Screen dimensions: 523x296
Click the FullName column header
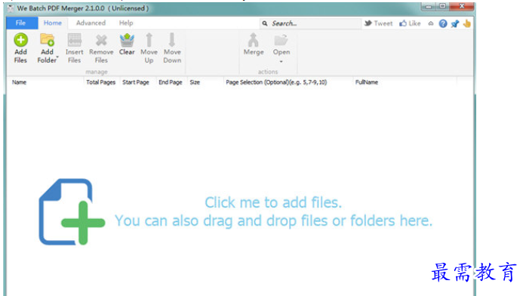(405, 82)
